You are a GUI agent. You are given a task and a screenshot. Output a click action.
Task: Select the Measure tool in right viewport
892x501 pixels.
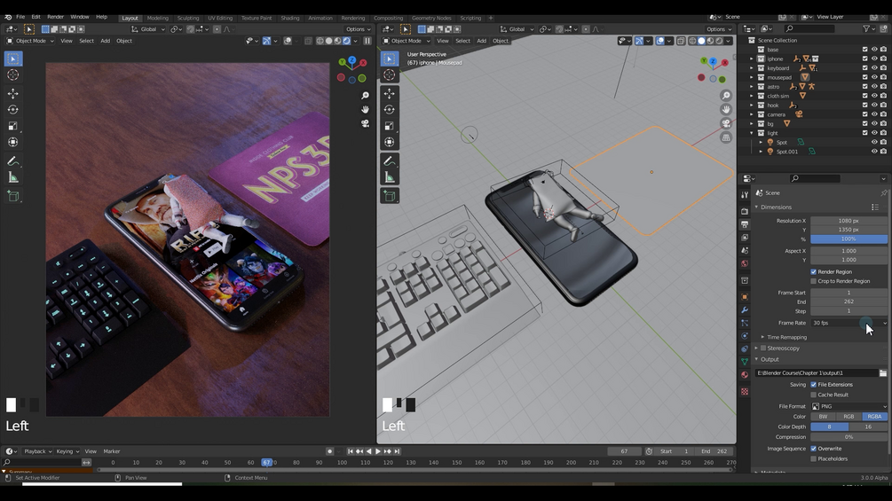tap(389, 178)
